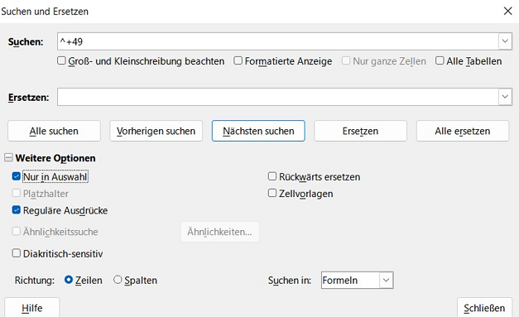
Task: Find next with Nächsten suchen
Action: (258, 131)
